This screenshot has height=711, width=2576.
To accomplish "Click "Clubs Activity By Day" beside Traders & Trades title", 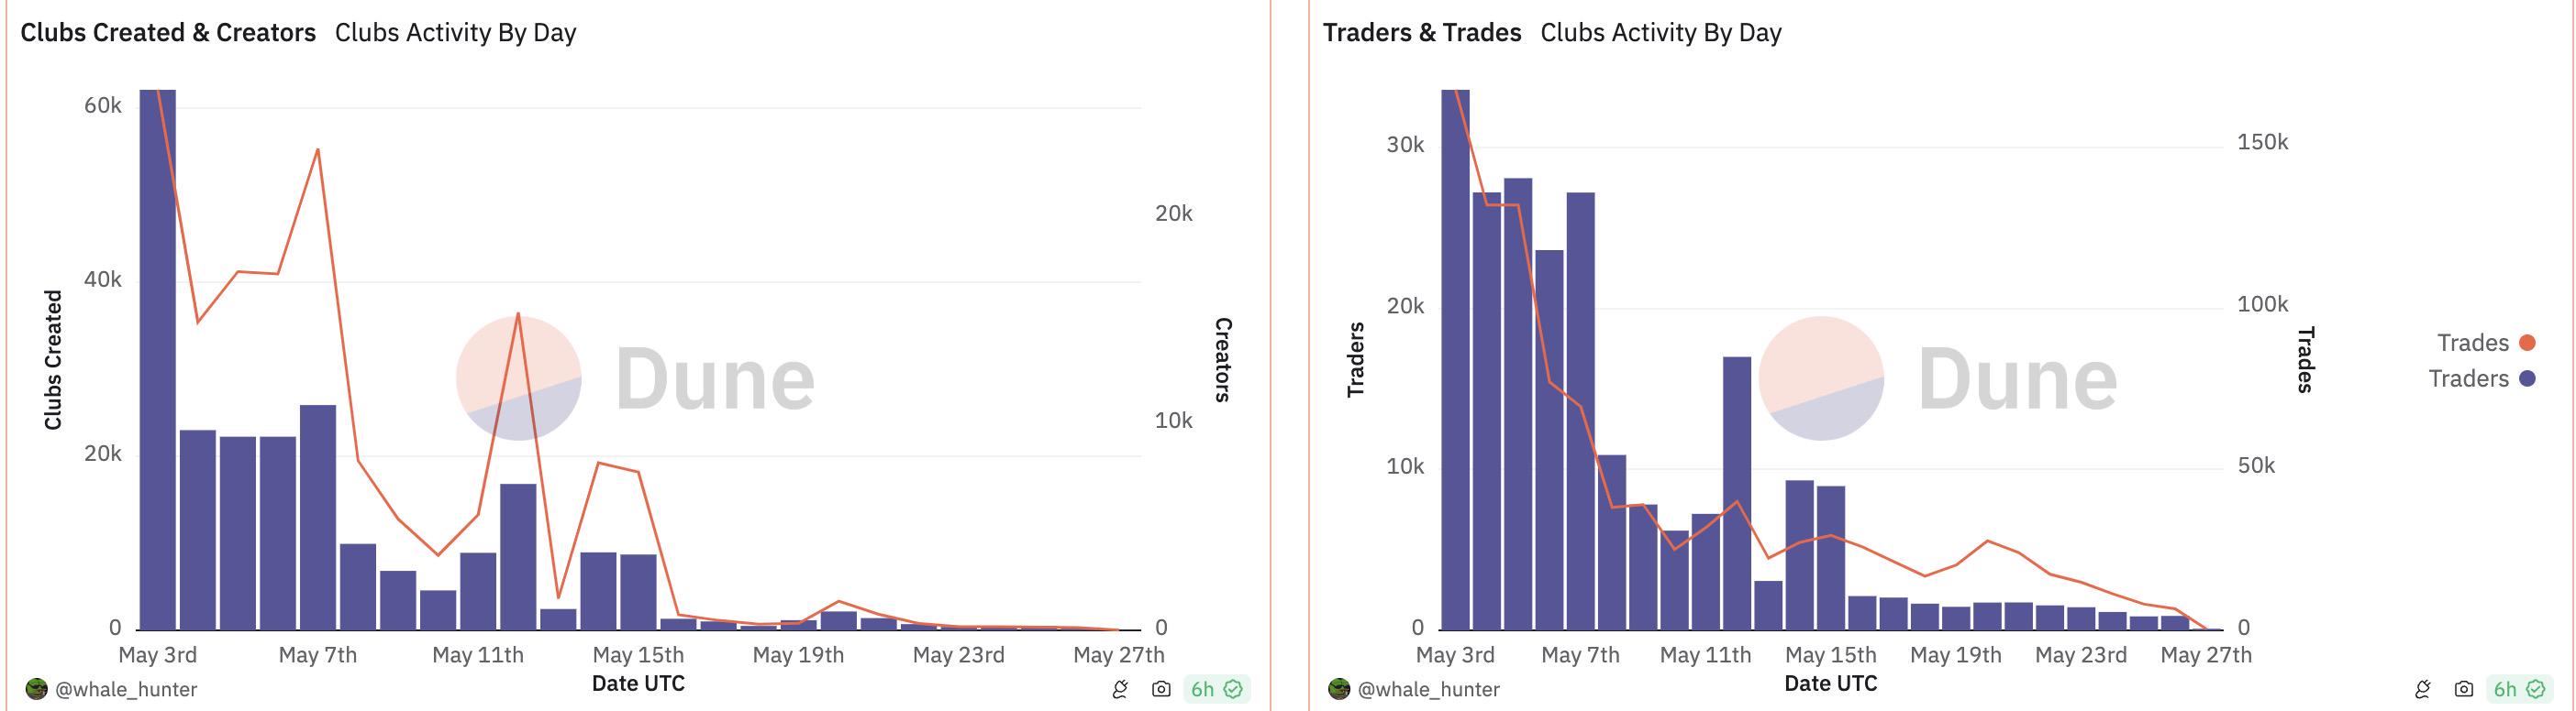I will (1660, 33).
